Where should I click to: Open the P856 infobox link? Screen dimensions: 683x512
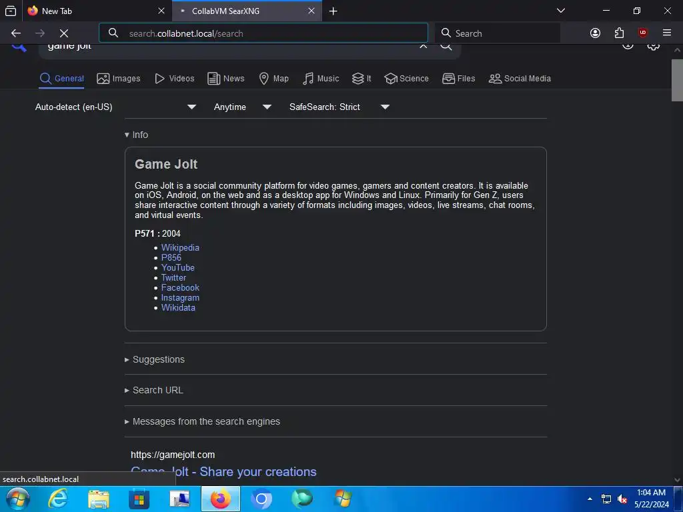171,257
